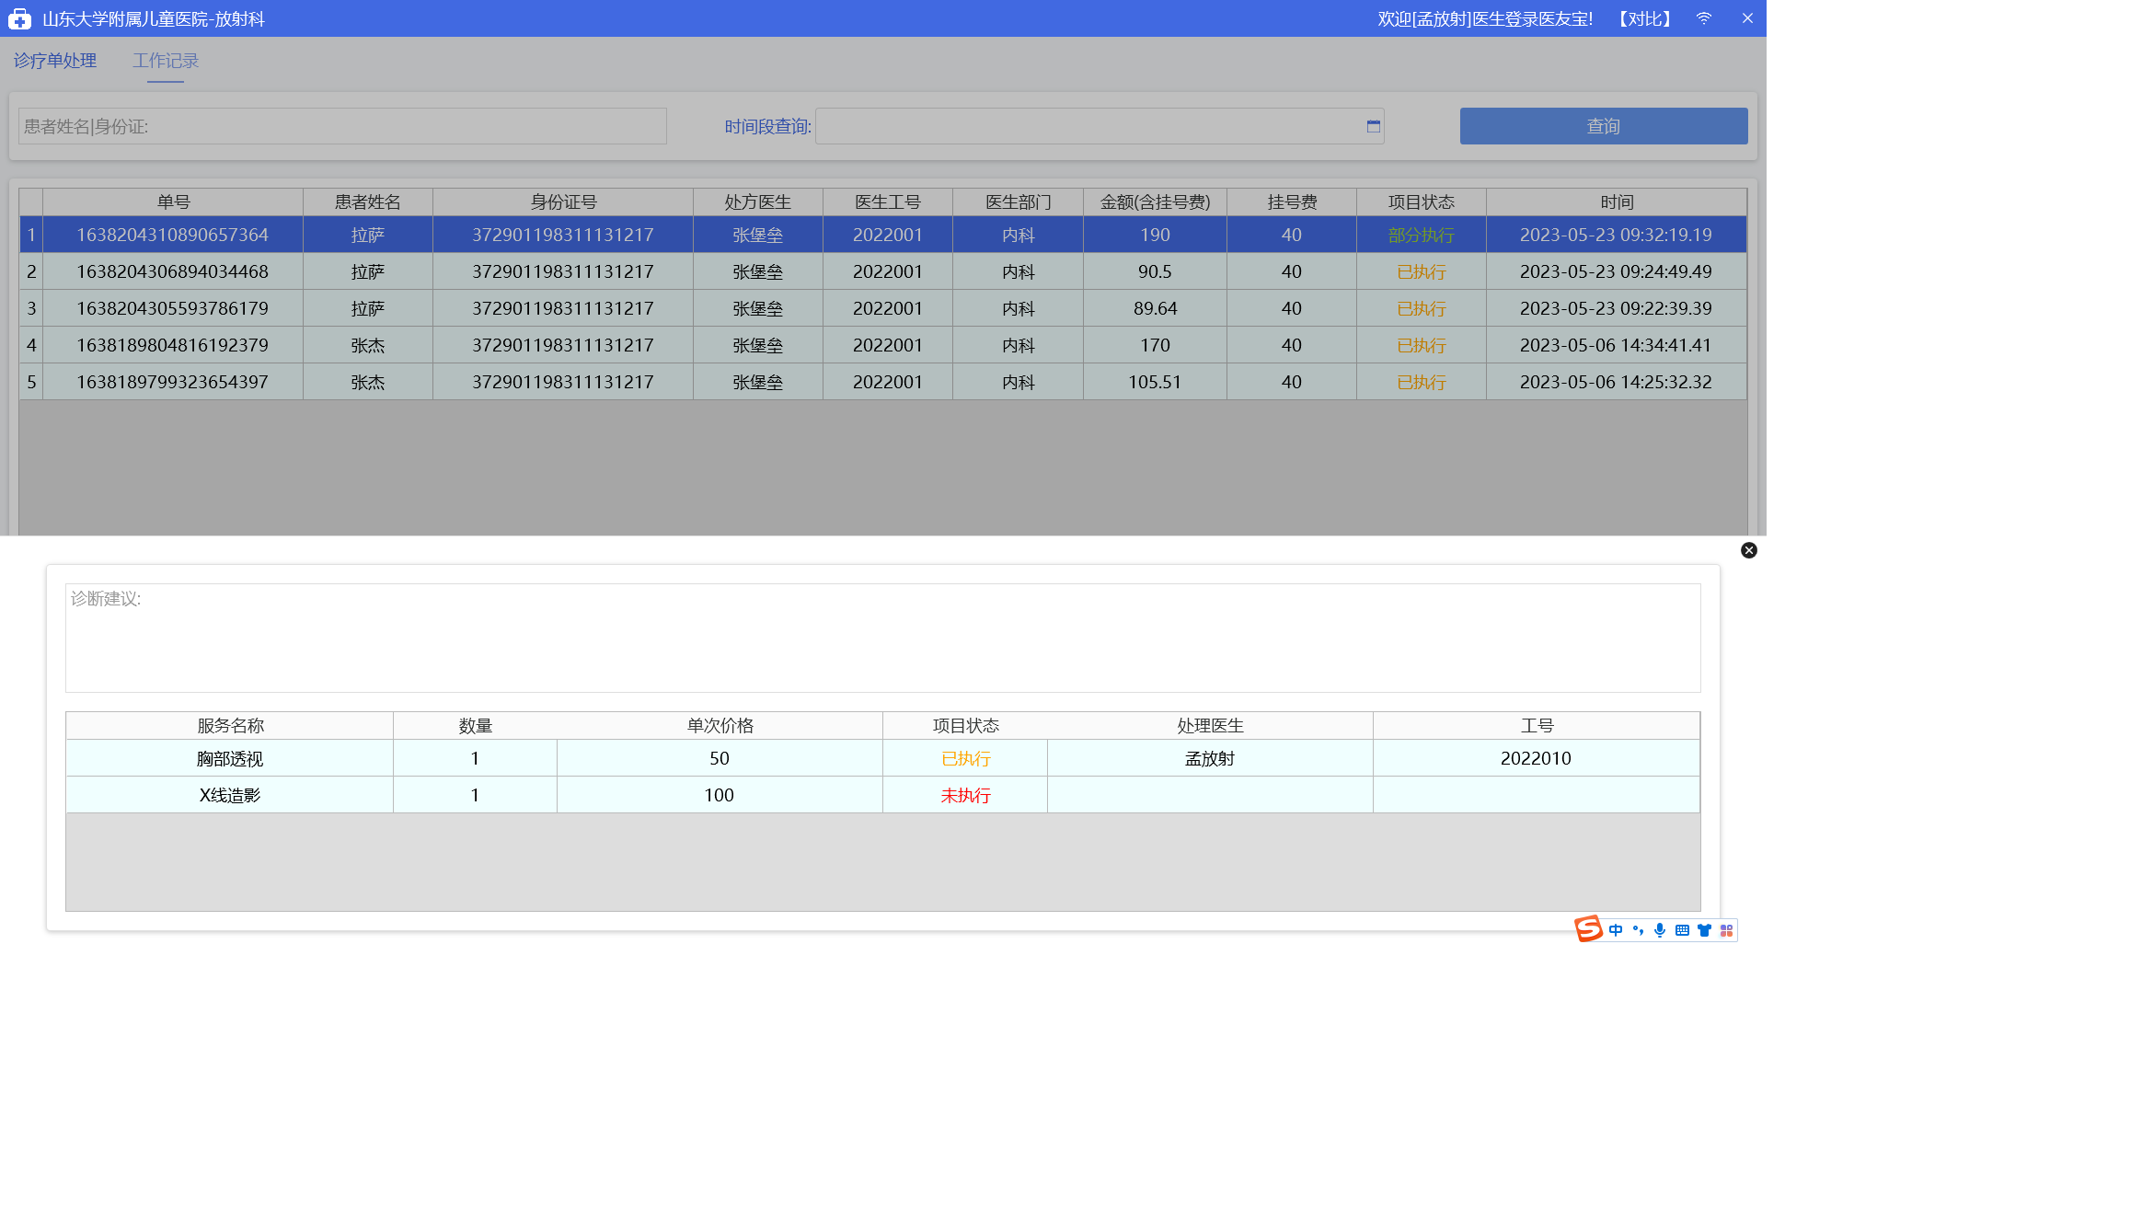This screenshot has width=2142, height=1232.
Task: Click price 50 for 胸部透视
Action: [x=720, y=758]
